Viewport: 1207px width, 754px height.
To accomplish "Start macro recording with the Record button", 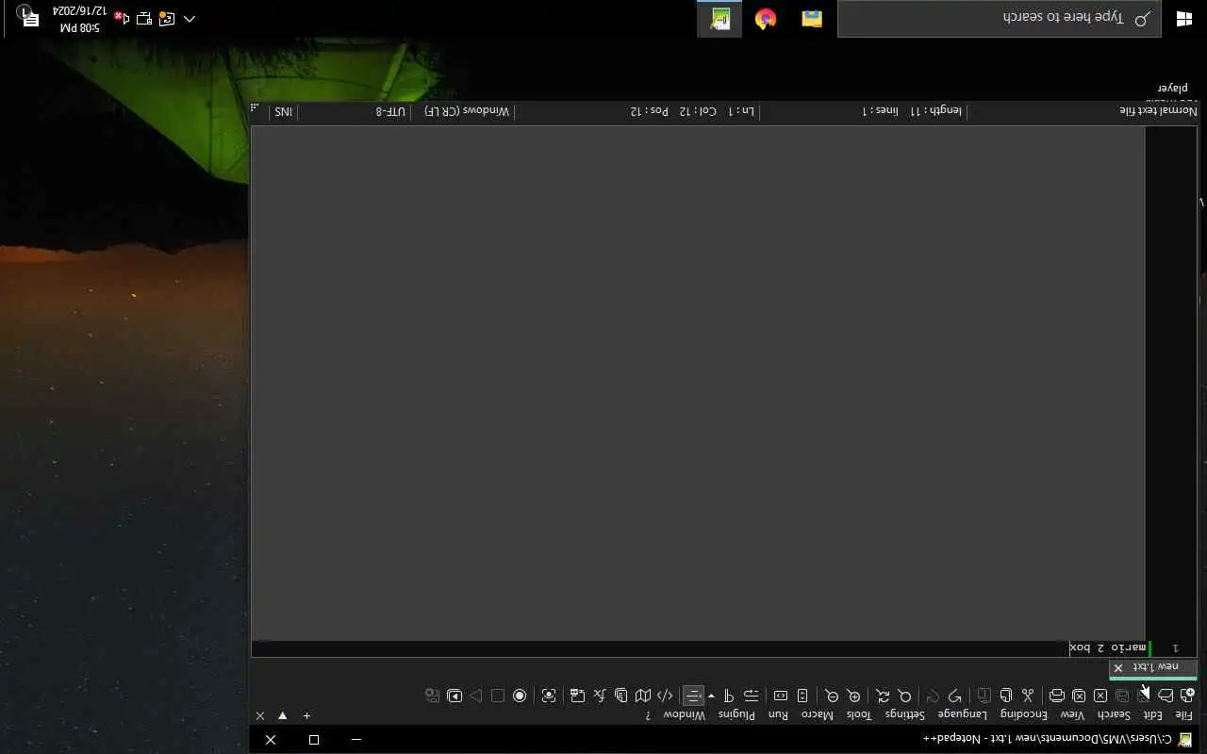I will [x=520, y=696].
